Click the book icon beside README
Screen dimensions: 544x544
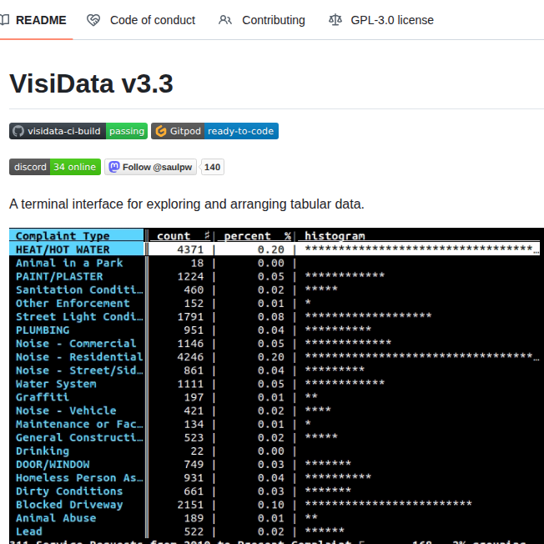4,20
